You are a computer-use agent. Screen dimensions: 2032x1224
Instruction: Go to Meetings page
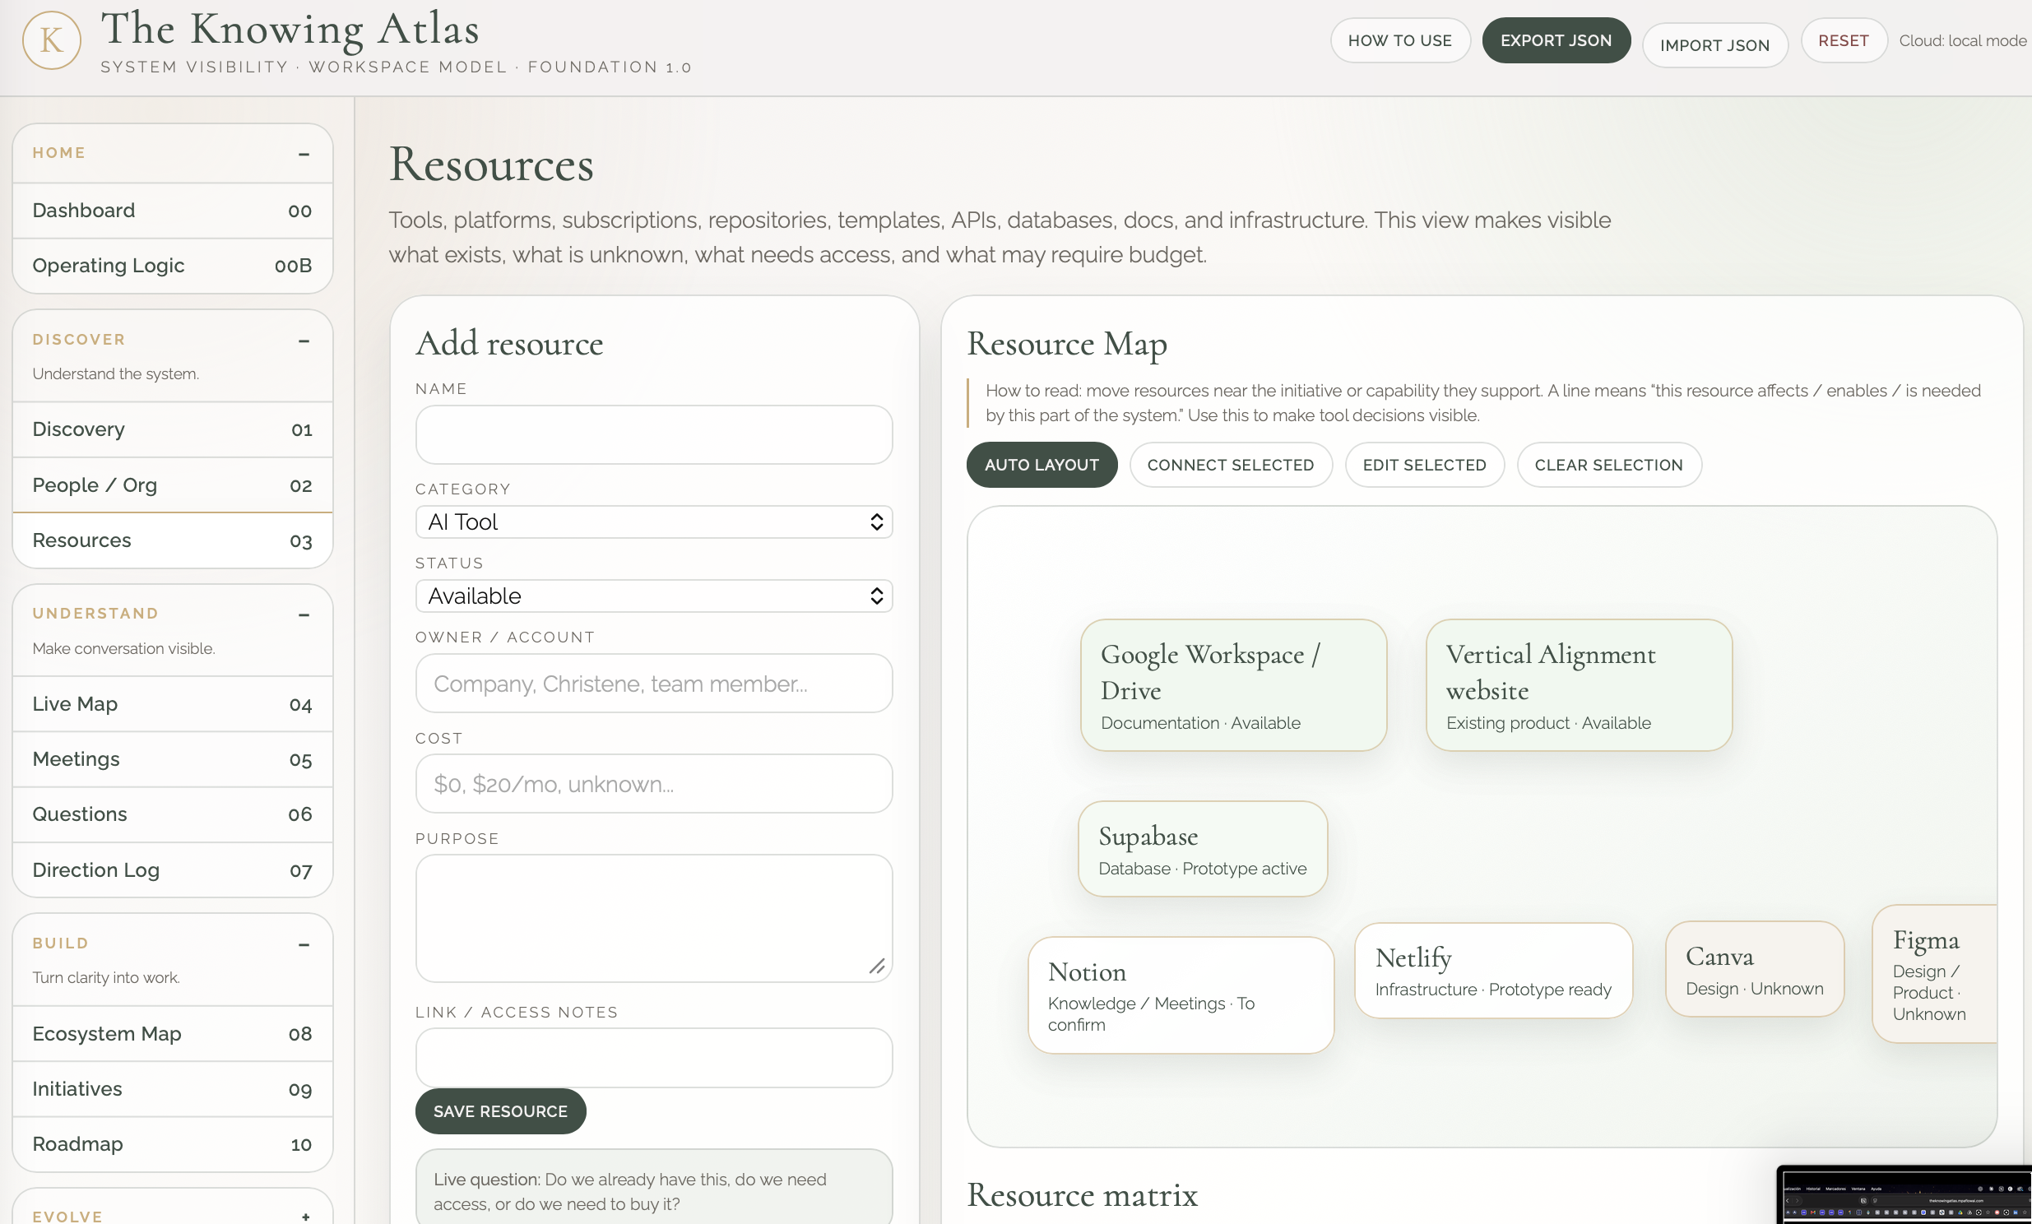point(173,759)
